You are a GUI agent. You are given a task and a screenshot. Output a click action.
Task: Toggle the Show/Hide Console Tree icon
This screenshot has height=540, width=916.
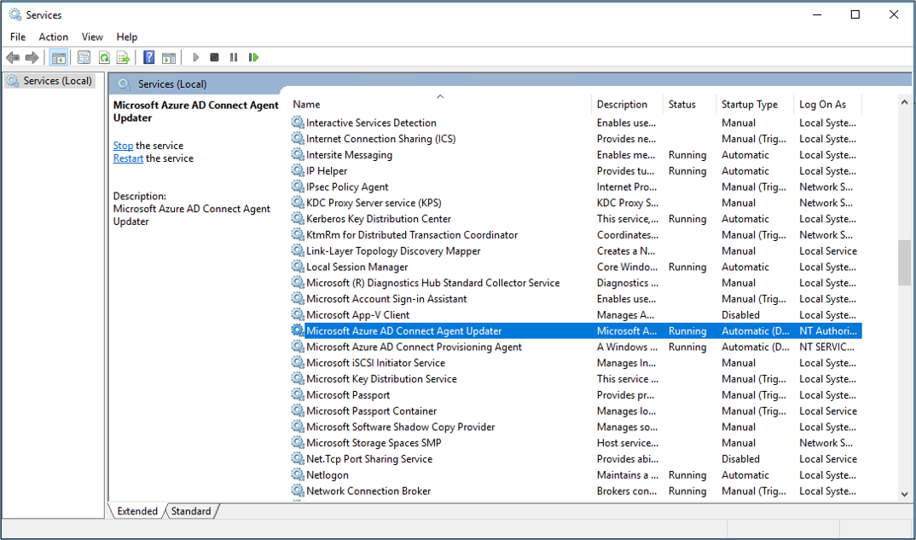click(x=58, y=57)
